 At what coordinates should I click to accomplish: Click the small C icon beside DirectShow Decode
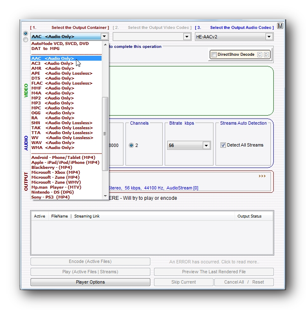(260, 54)
